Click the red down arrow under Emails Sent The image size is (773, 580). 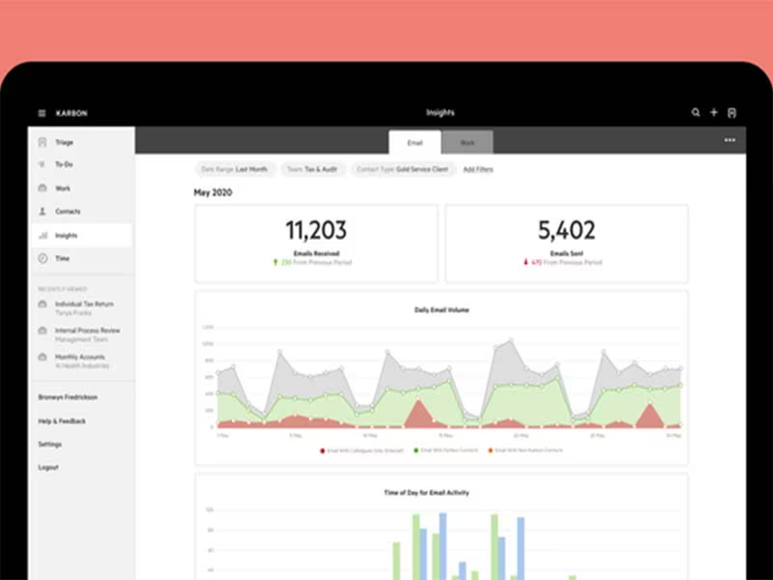526,262
